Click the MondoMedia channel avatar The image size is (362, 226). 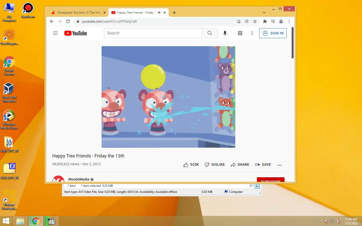tap(58, 179)
